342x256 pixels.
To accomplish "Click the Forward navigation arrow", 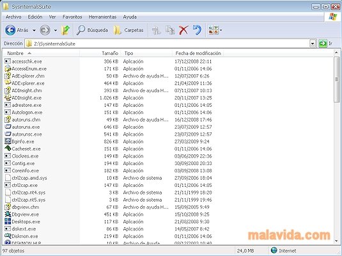I will [45, 30].
